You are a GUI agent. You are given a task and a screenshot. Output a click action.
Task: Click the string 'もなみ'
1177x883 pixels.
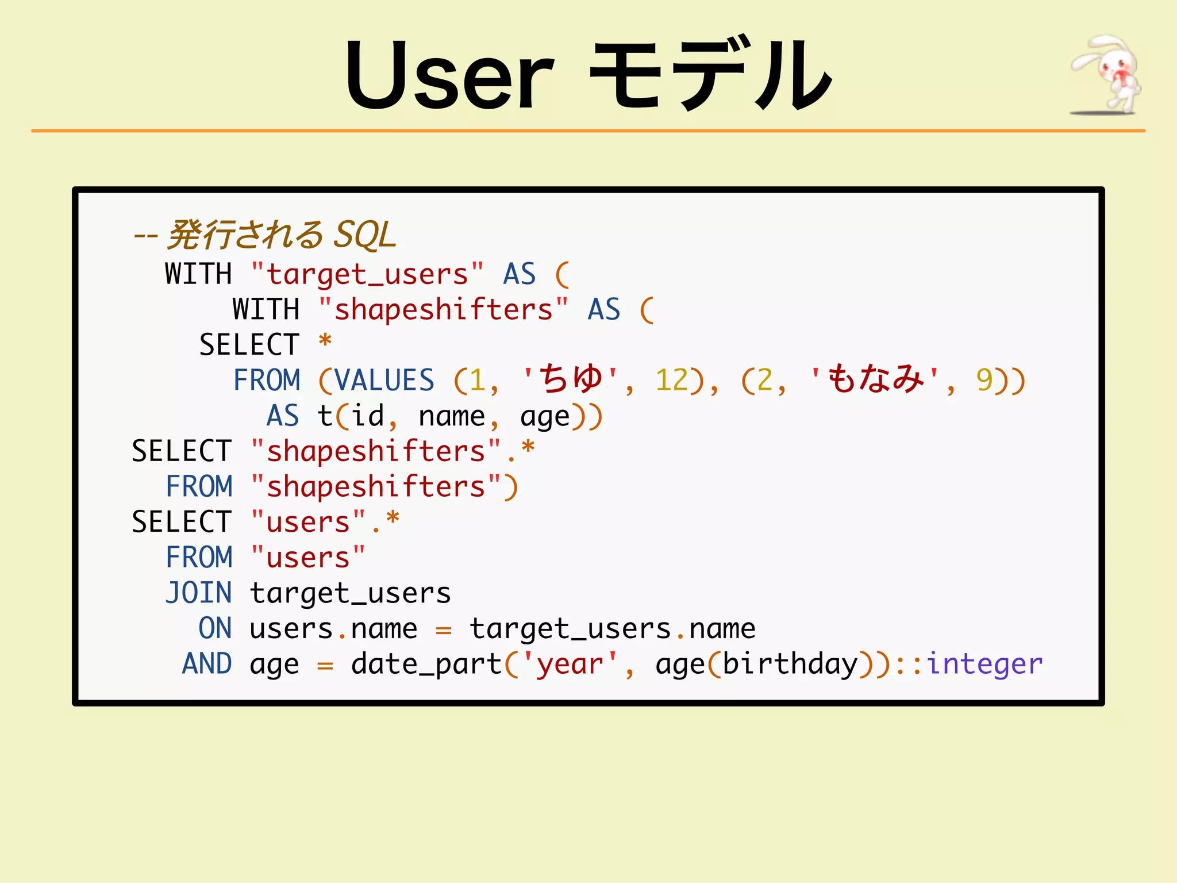point(875,379)
